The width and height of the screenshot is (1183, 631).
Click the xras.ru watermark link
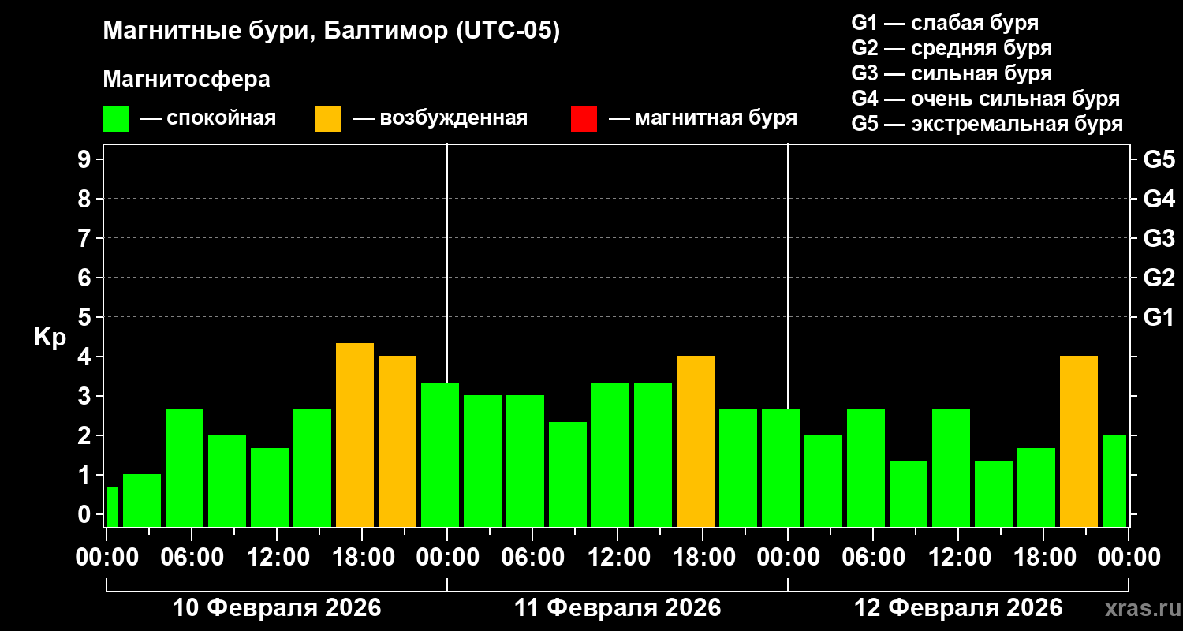click(x=1139, y=608)
